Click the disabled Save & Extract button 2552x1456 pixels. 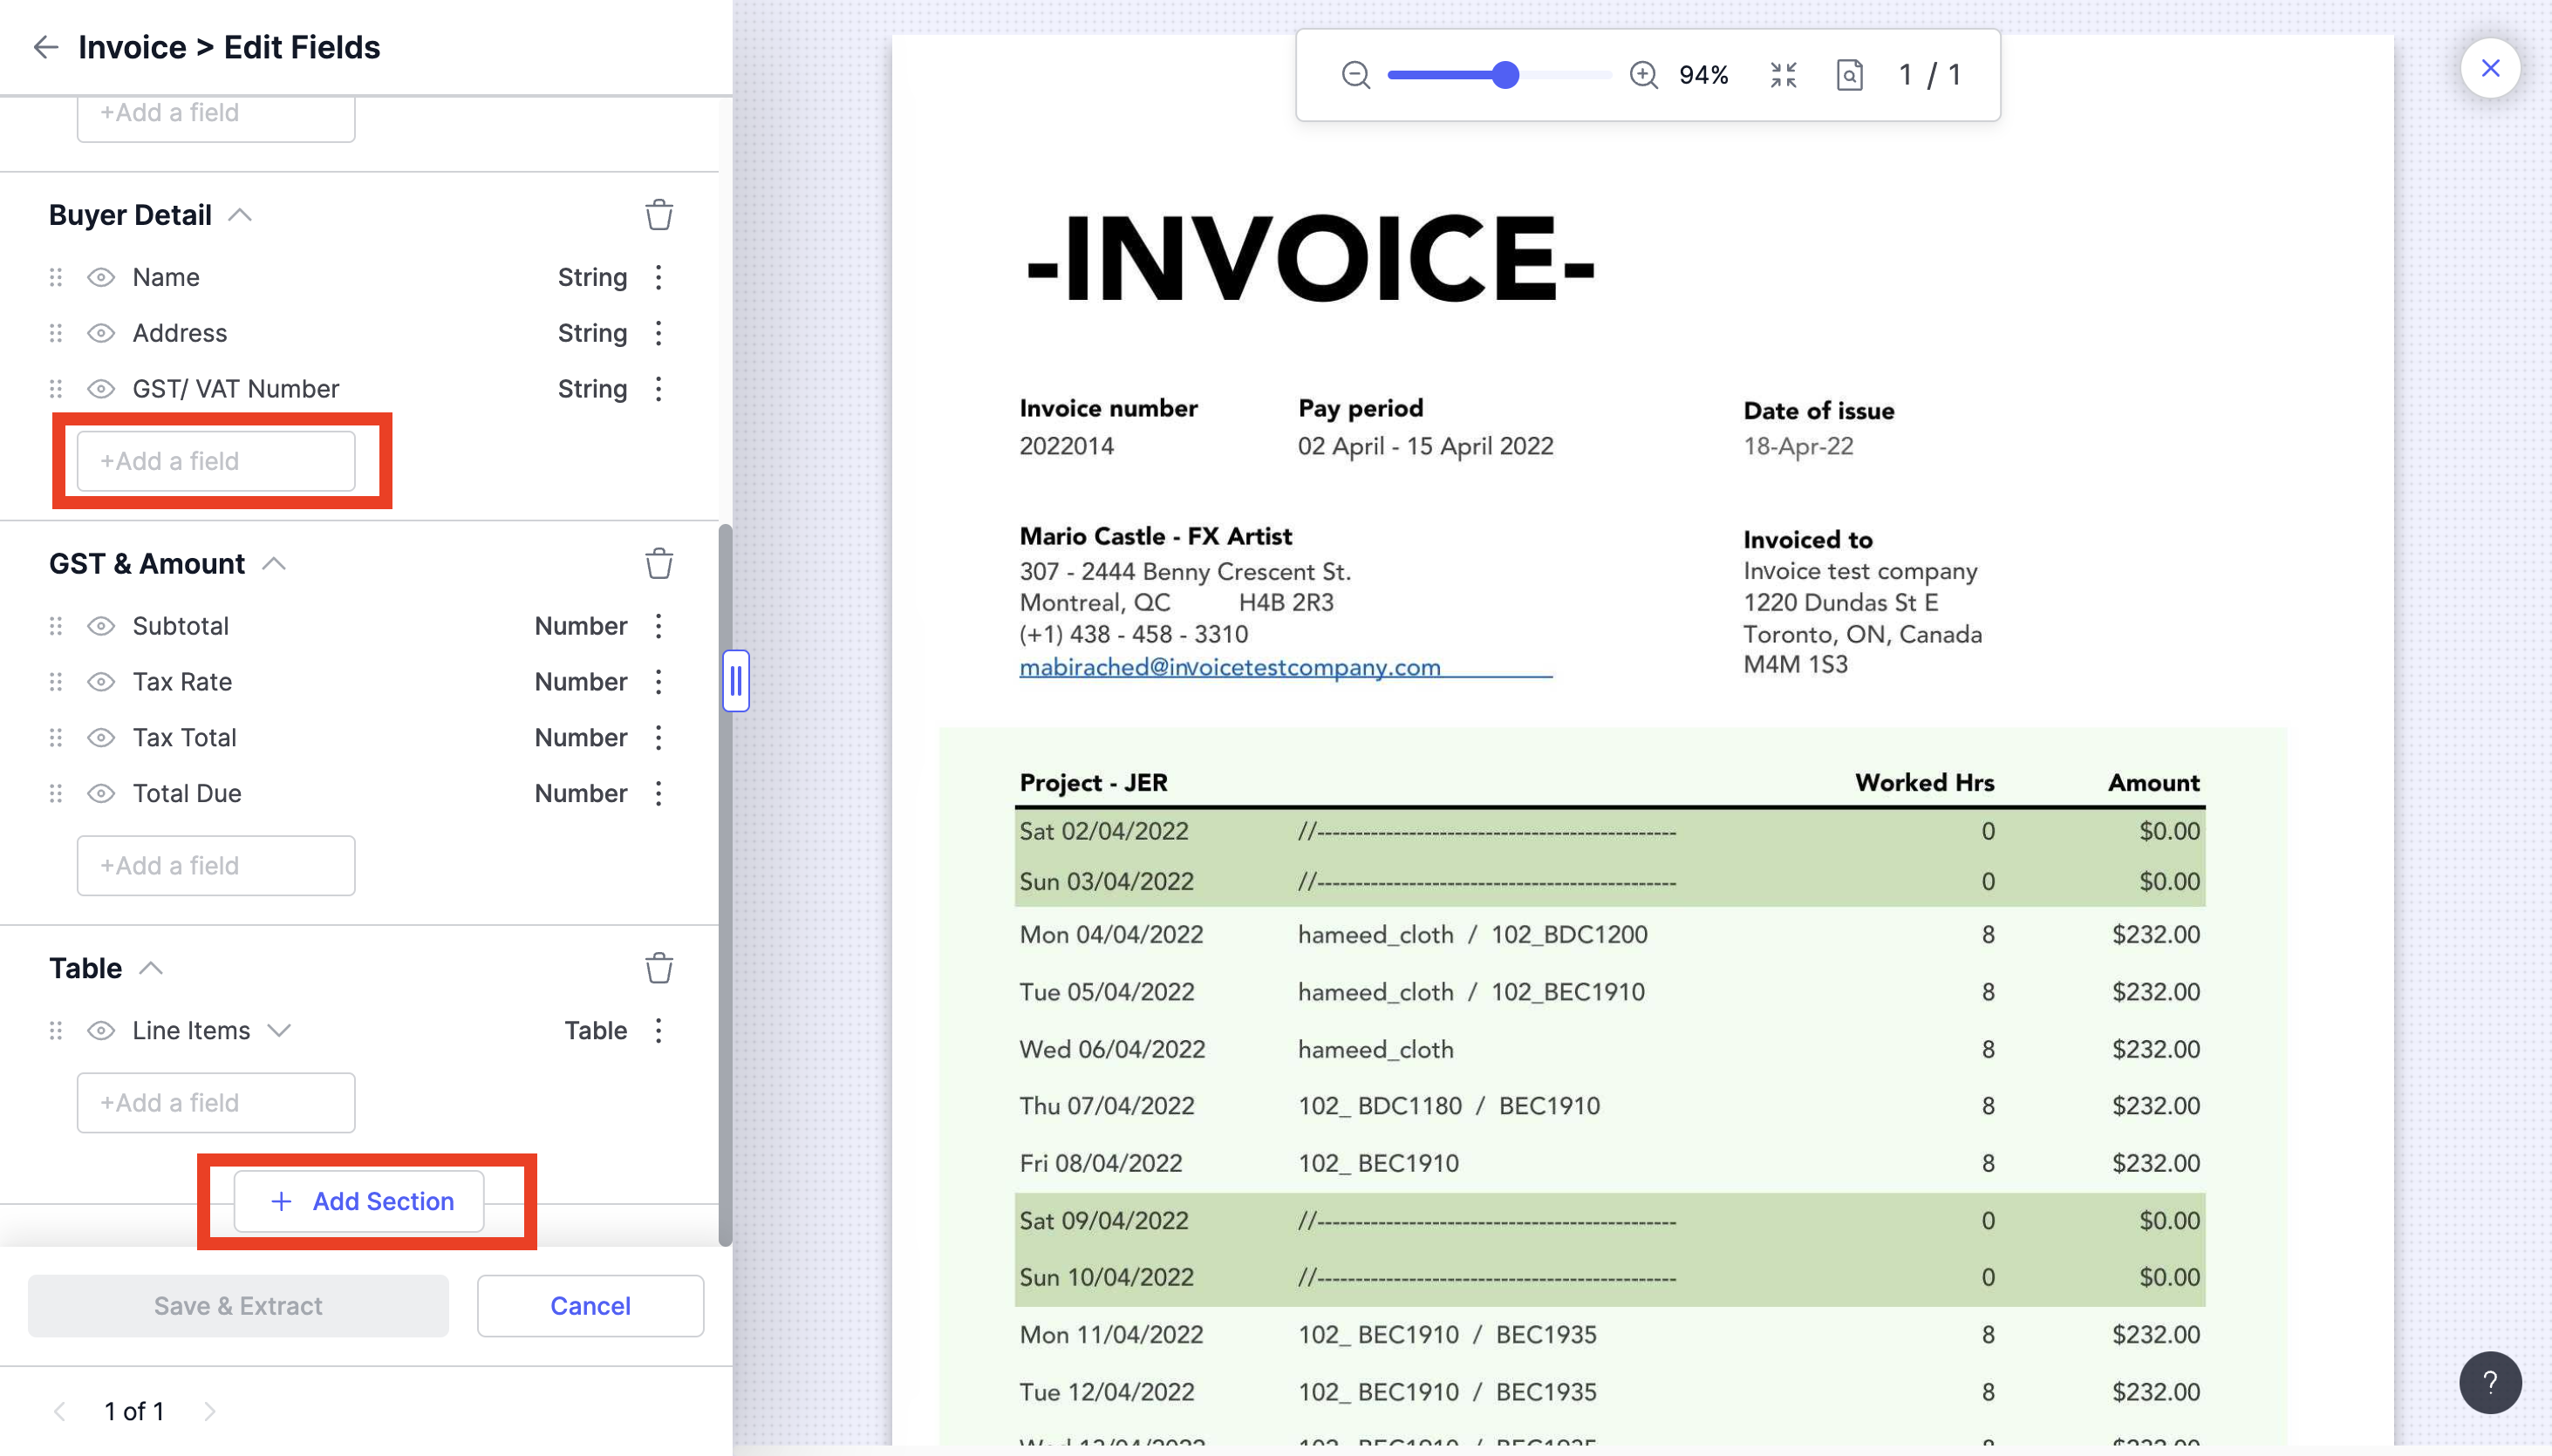pos(238,1306)
